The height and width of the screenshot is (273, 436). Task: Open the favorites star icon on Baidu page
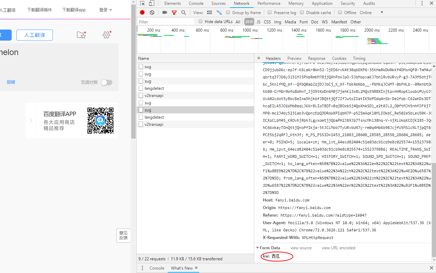pos(81,35)
